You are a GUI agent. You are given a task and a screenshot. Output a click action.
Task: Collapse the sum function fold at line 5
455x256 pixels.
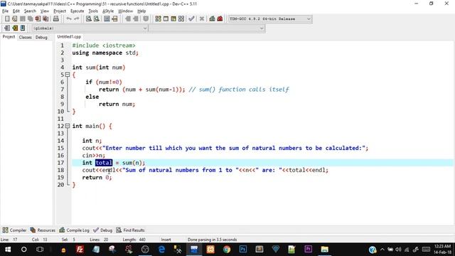pyautogui.click(x=68, y=75)
